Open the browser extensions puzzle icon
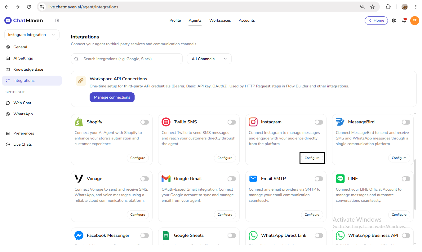Viewport: 422px width, 252px height. click(x=388, y=7)
